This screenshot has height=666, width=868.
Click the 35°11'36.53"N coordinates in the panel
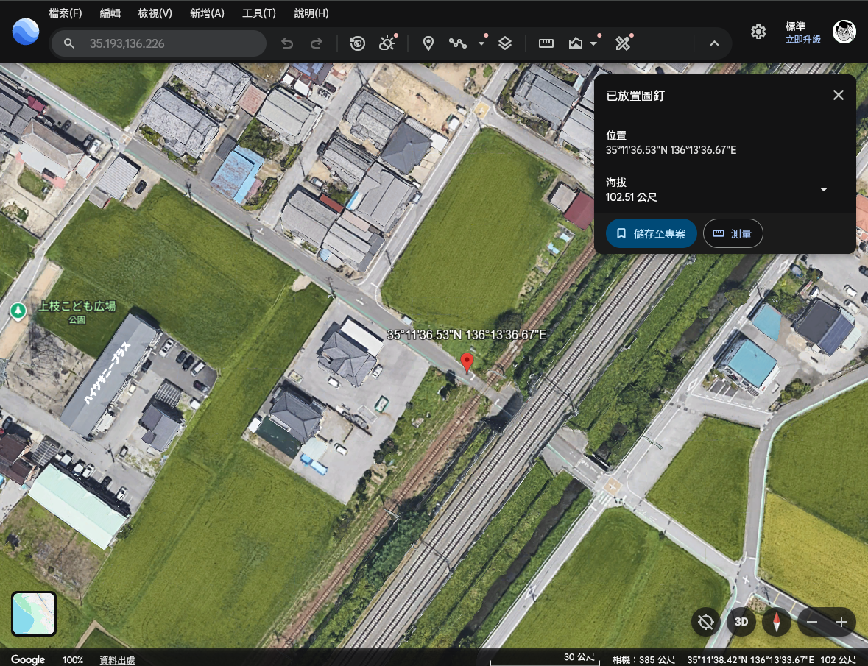click(x=671, y=150)
